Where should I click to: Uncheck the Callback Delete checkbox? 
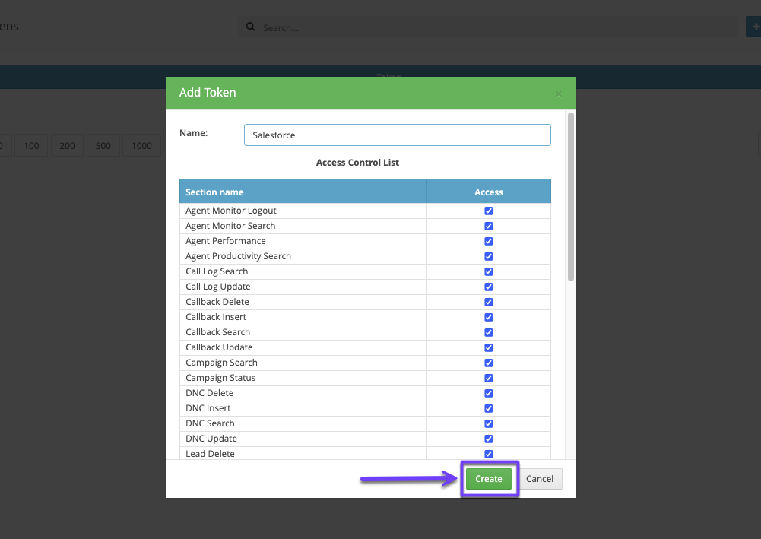(x=489, y=302)
